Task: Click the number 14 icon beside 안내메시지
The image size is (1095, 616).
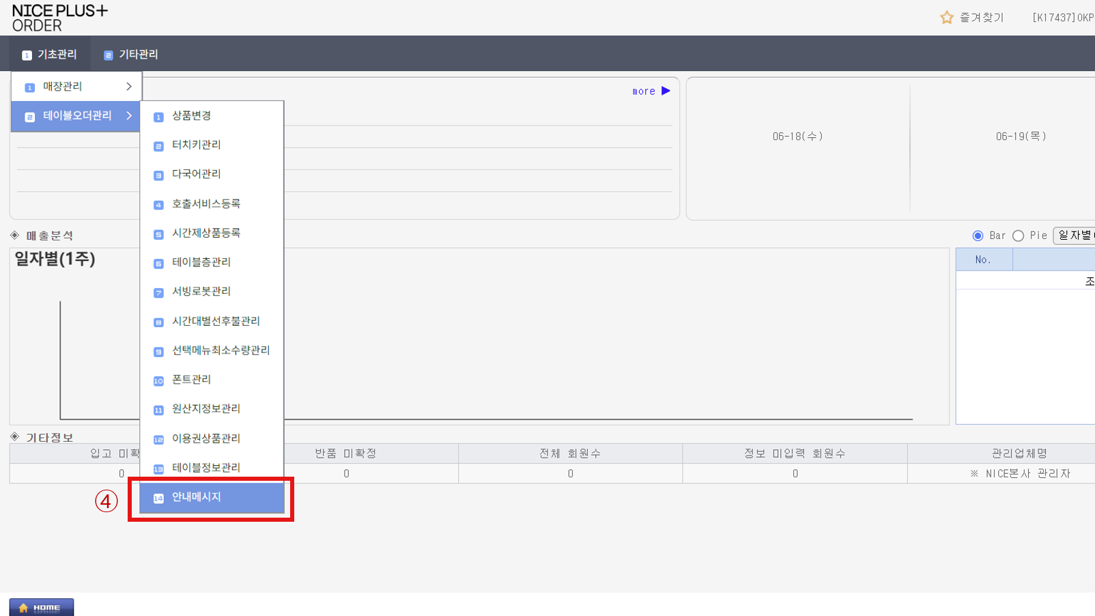Action: pyautogui.click(x=158, y=499)
